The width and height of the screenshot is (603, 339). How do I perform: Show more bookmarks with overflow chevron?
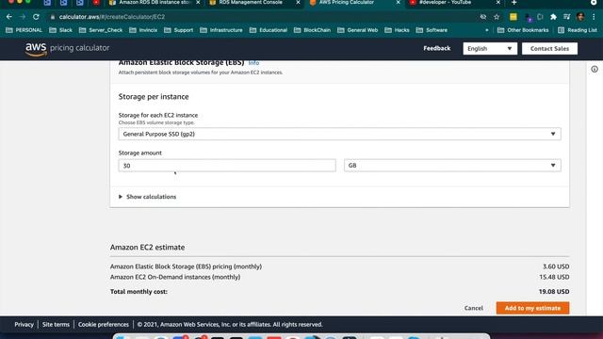487,30
